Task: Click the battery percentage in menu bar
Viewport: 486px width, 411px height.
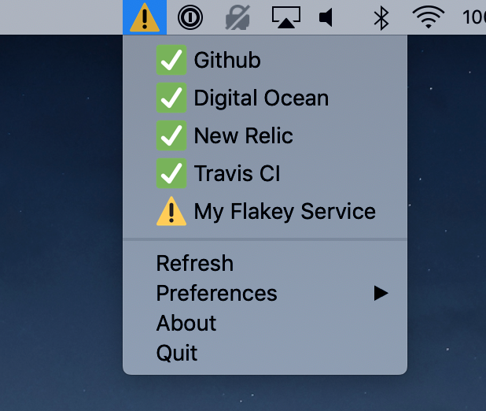Action: pos(474,17)
